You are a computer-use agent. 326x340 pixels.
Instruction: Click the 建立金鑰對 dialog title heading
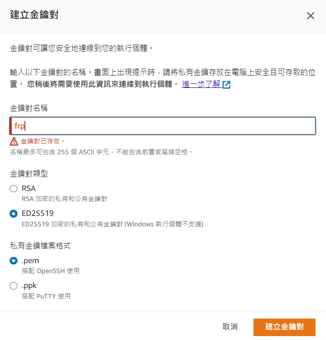tap(34, 15)
